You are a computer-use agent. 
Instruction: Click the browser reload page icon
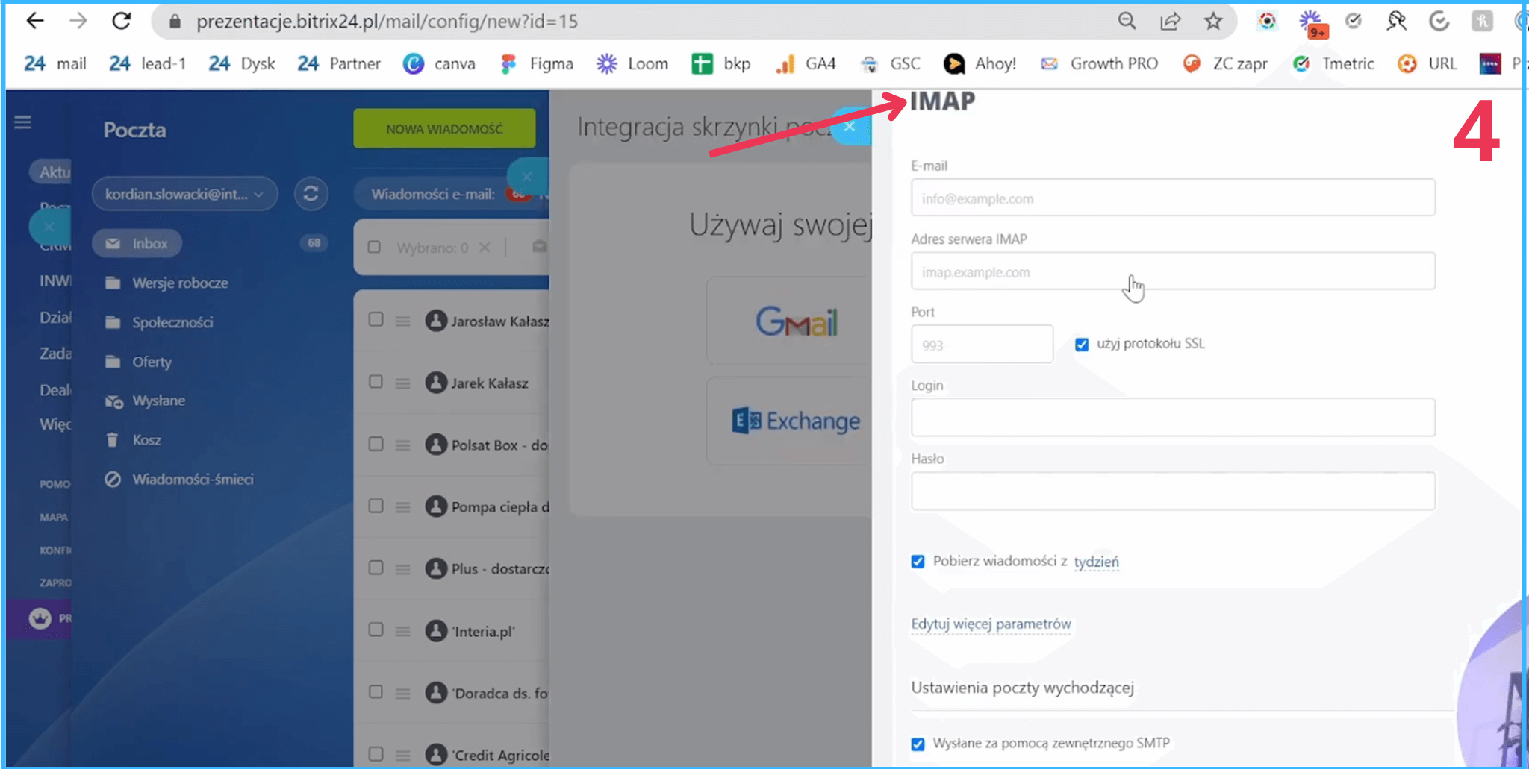click(x=122, y=22)
